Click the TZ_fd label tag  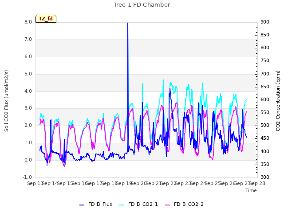[x=46, y=18]
